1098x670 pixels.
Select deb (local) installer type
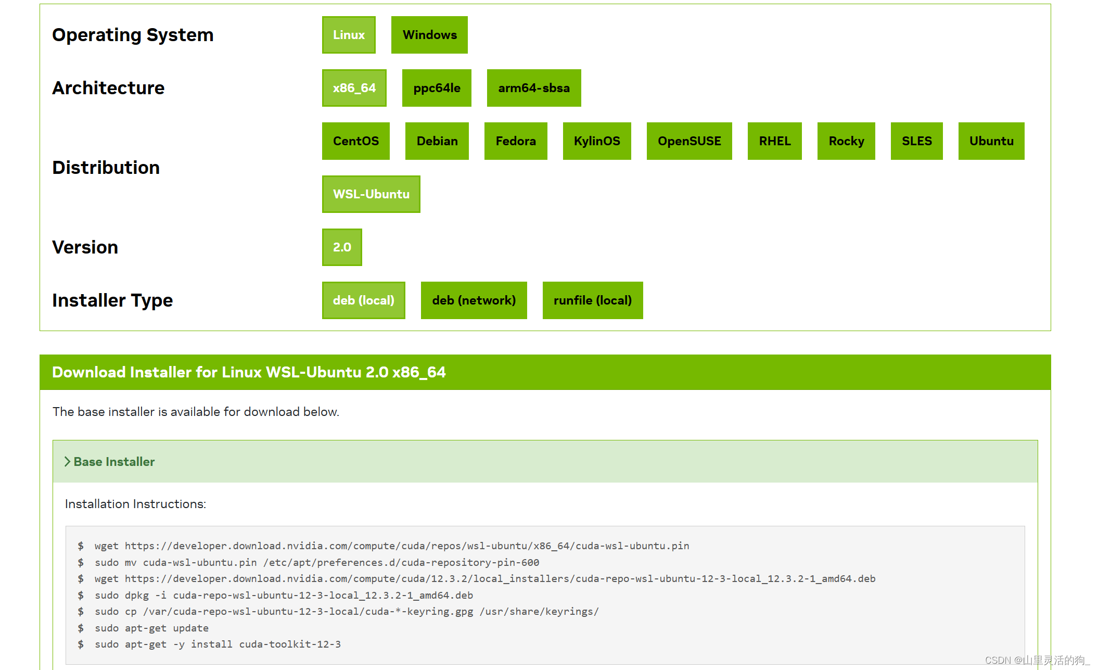coord(363,300)
